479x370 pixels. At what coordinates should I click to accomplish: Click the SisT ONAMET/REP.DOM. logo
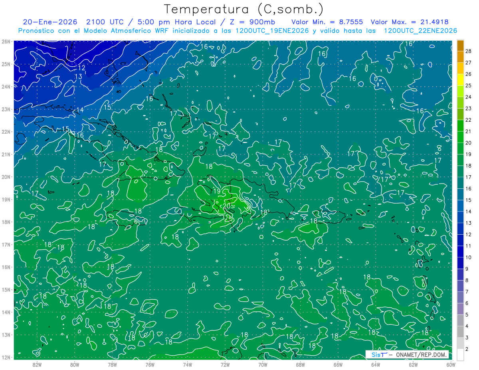click(x=408, y=354)
